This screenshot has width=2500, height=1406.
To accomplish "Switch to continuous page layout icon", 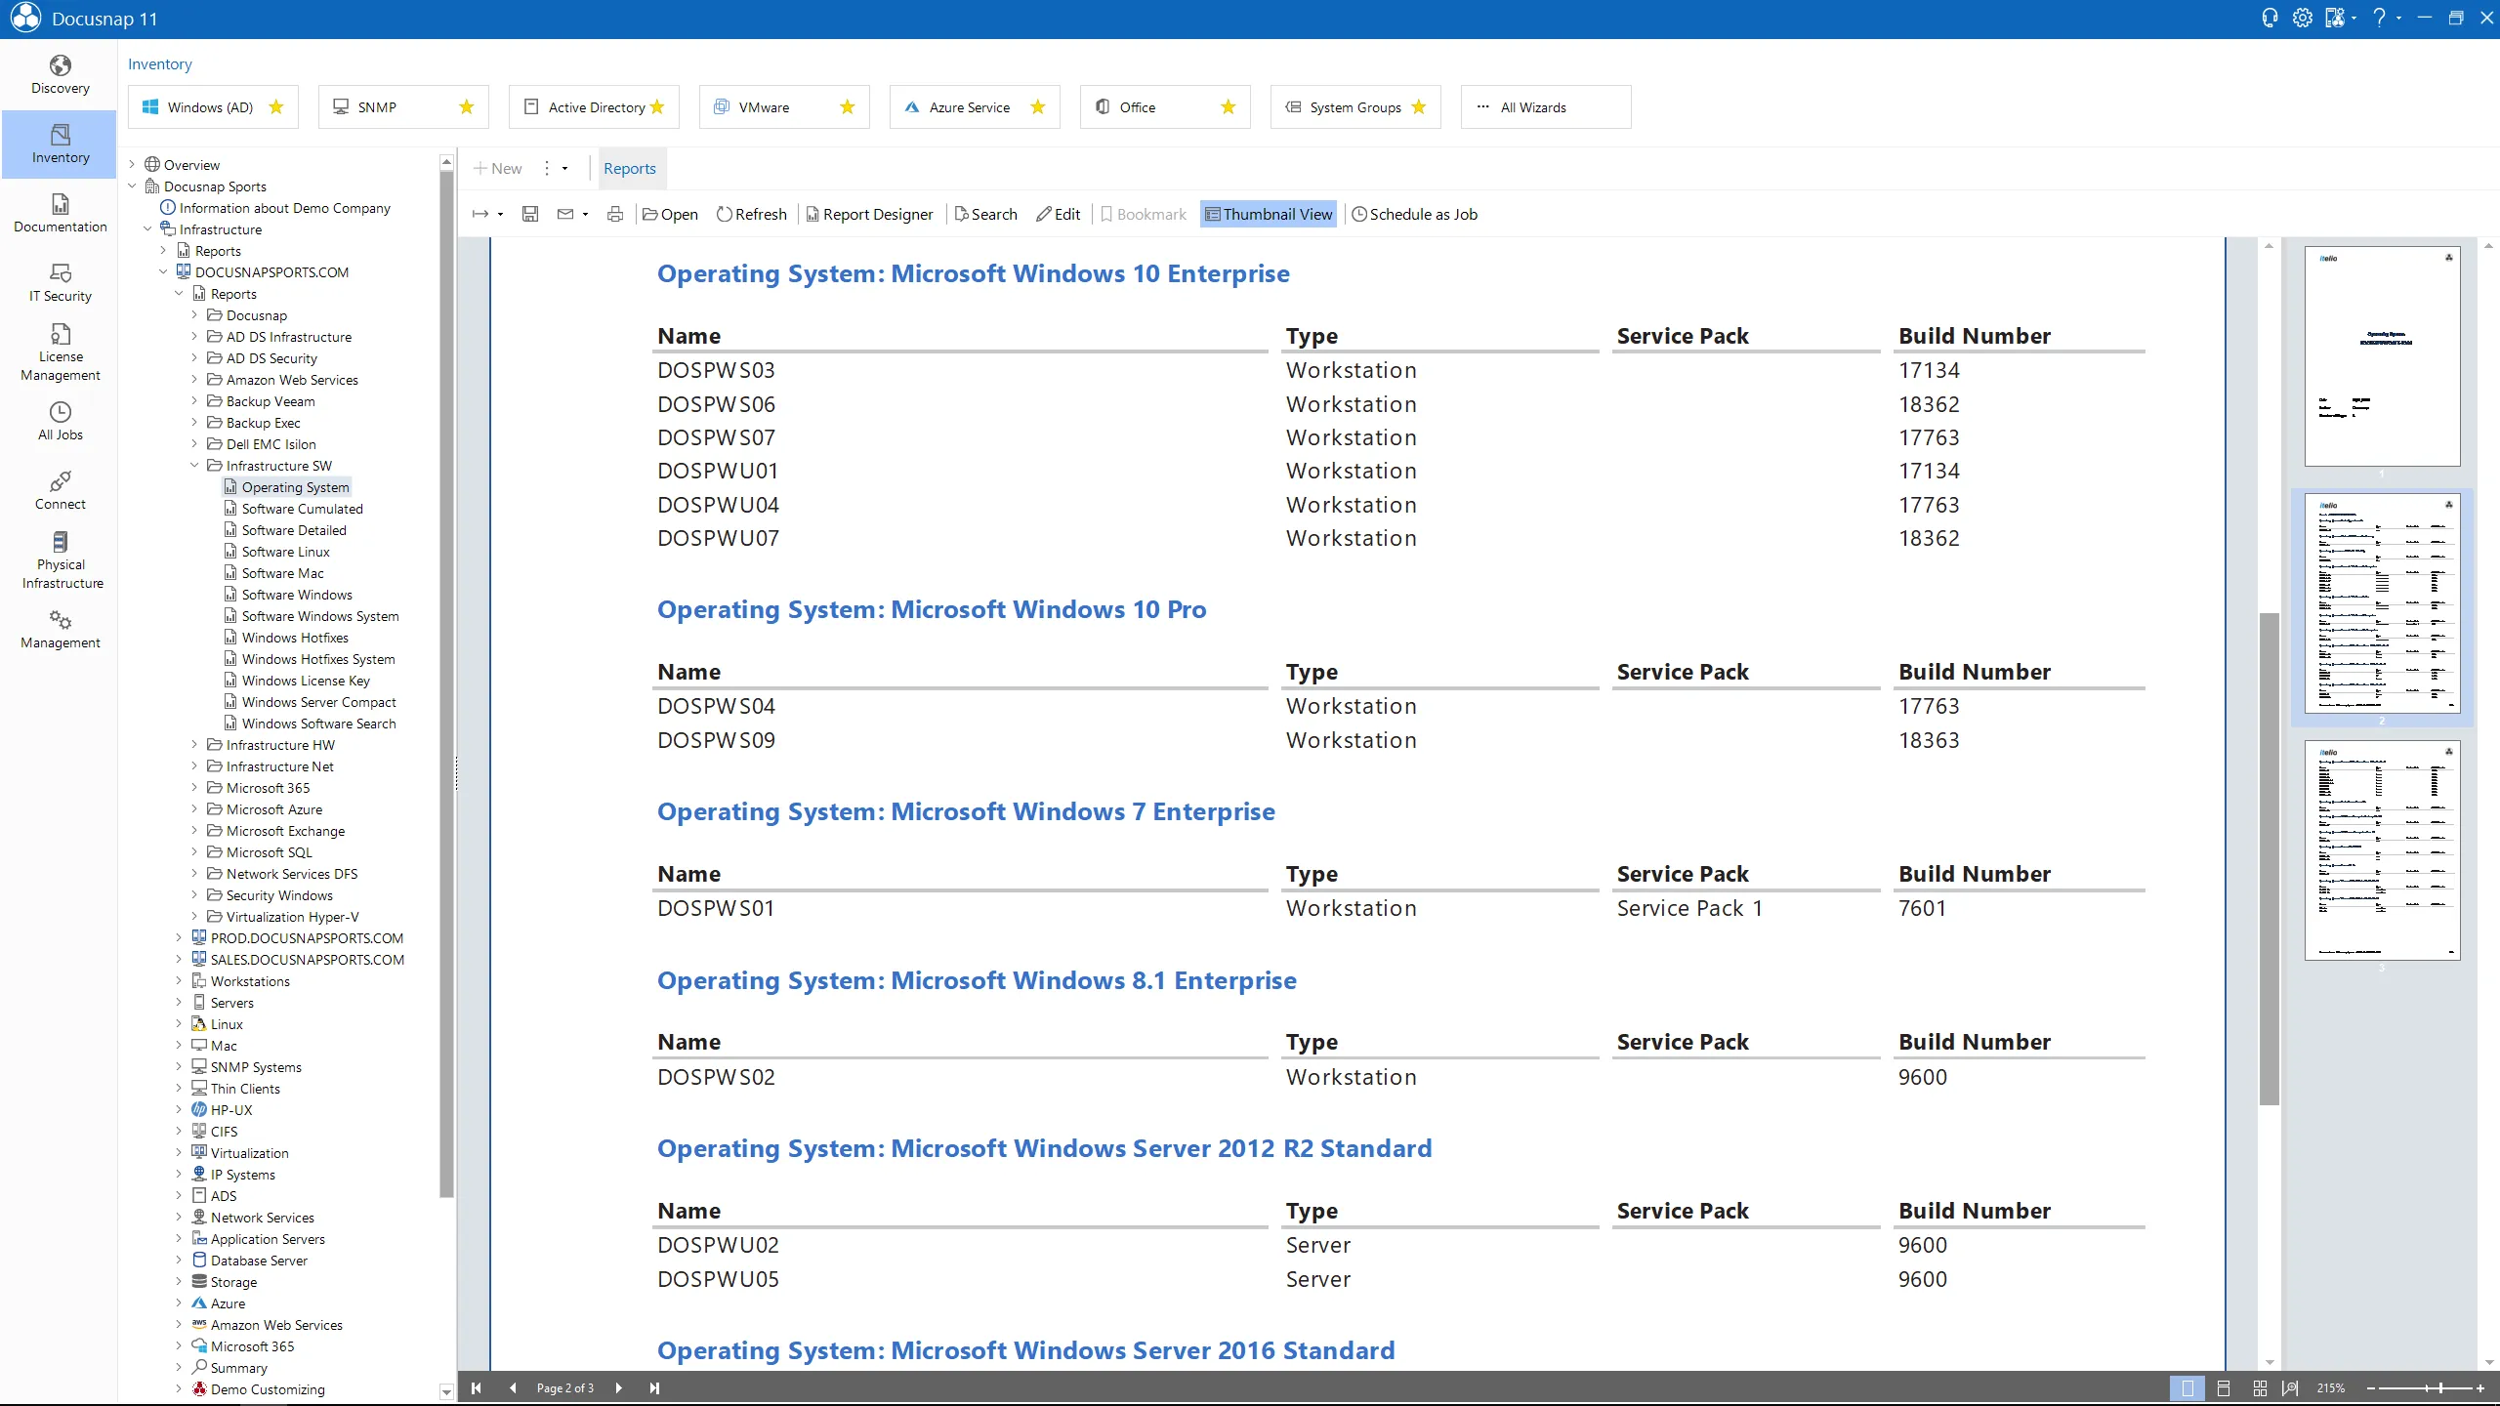I will tap(2224, 1388).
